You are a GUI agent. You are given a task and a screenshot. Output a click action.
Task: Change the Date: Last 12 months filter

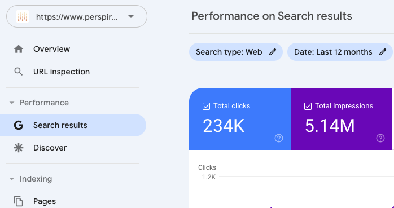point(340,52)
